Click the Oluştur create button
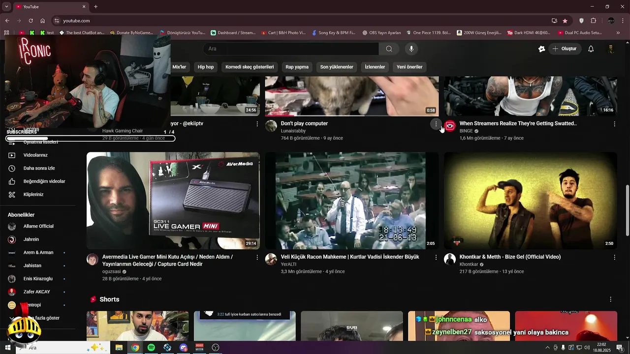This screenshot has height=354, width=630. point(565,49)
